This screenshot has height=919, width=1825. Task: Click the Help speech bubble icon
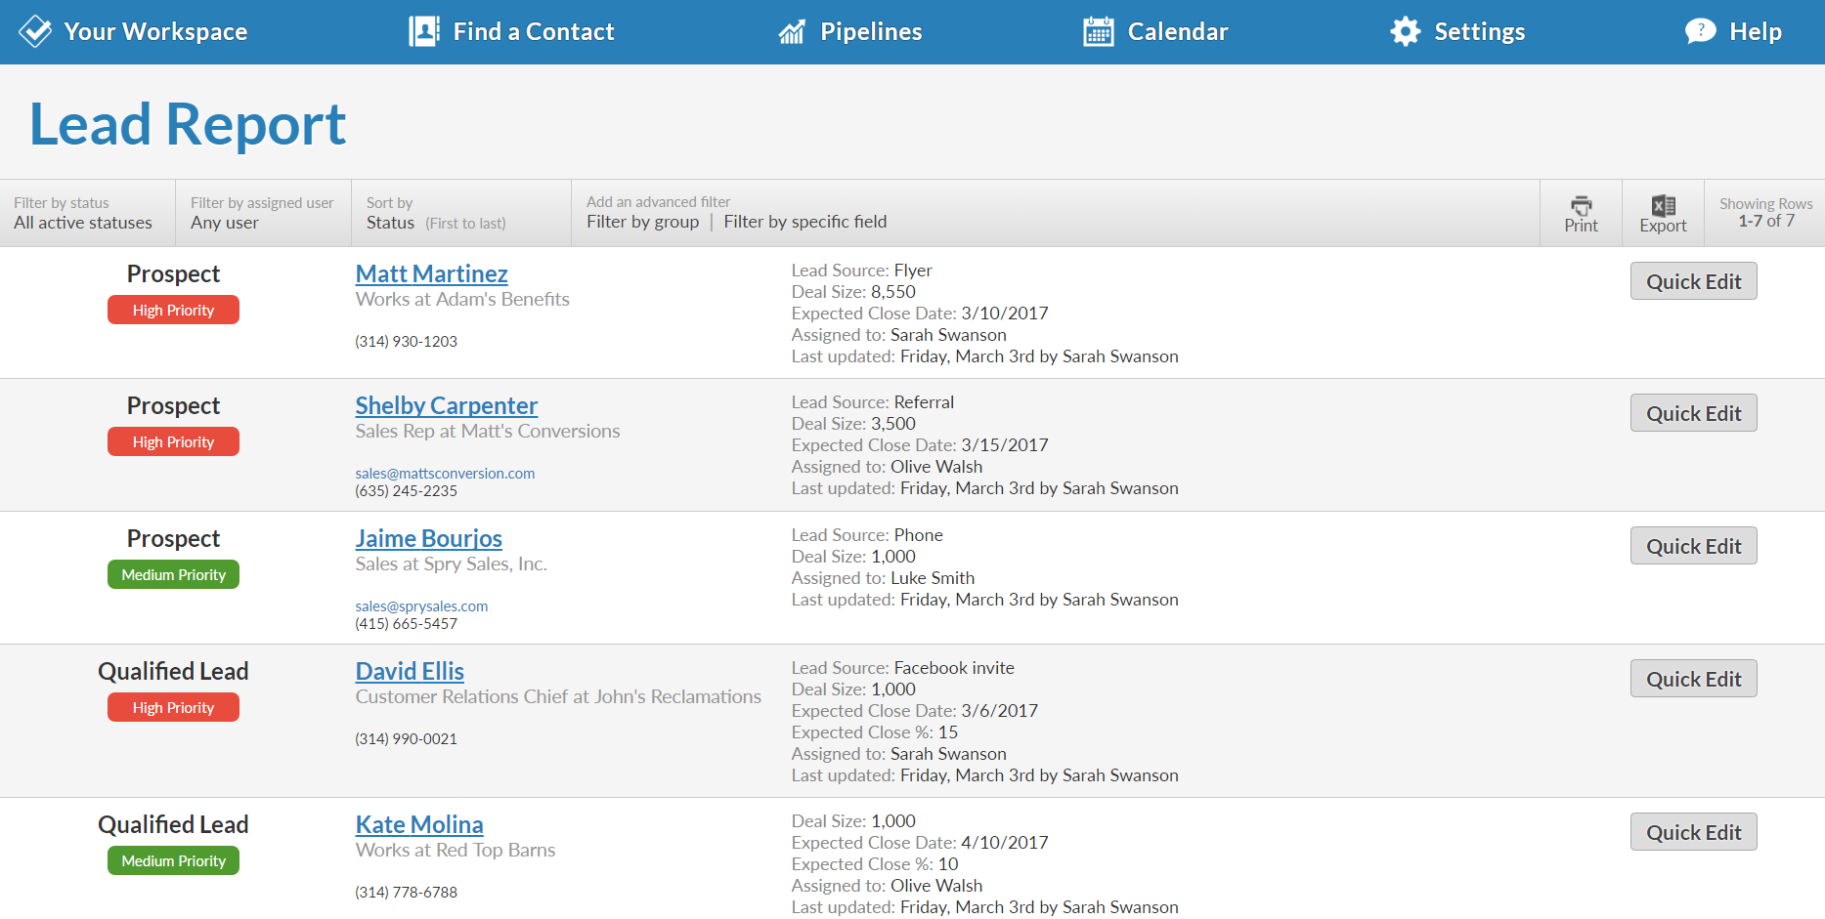[1700, 31]
